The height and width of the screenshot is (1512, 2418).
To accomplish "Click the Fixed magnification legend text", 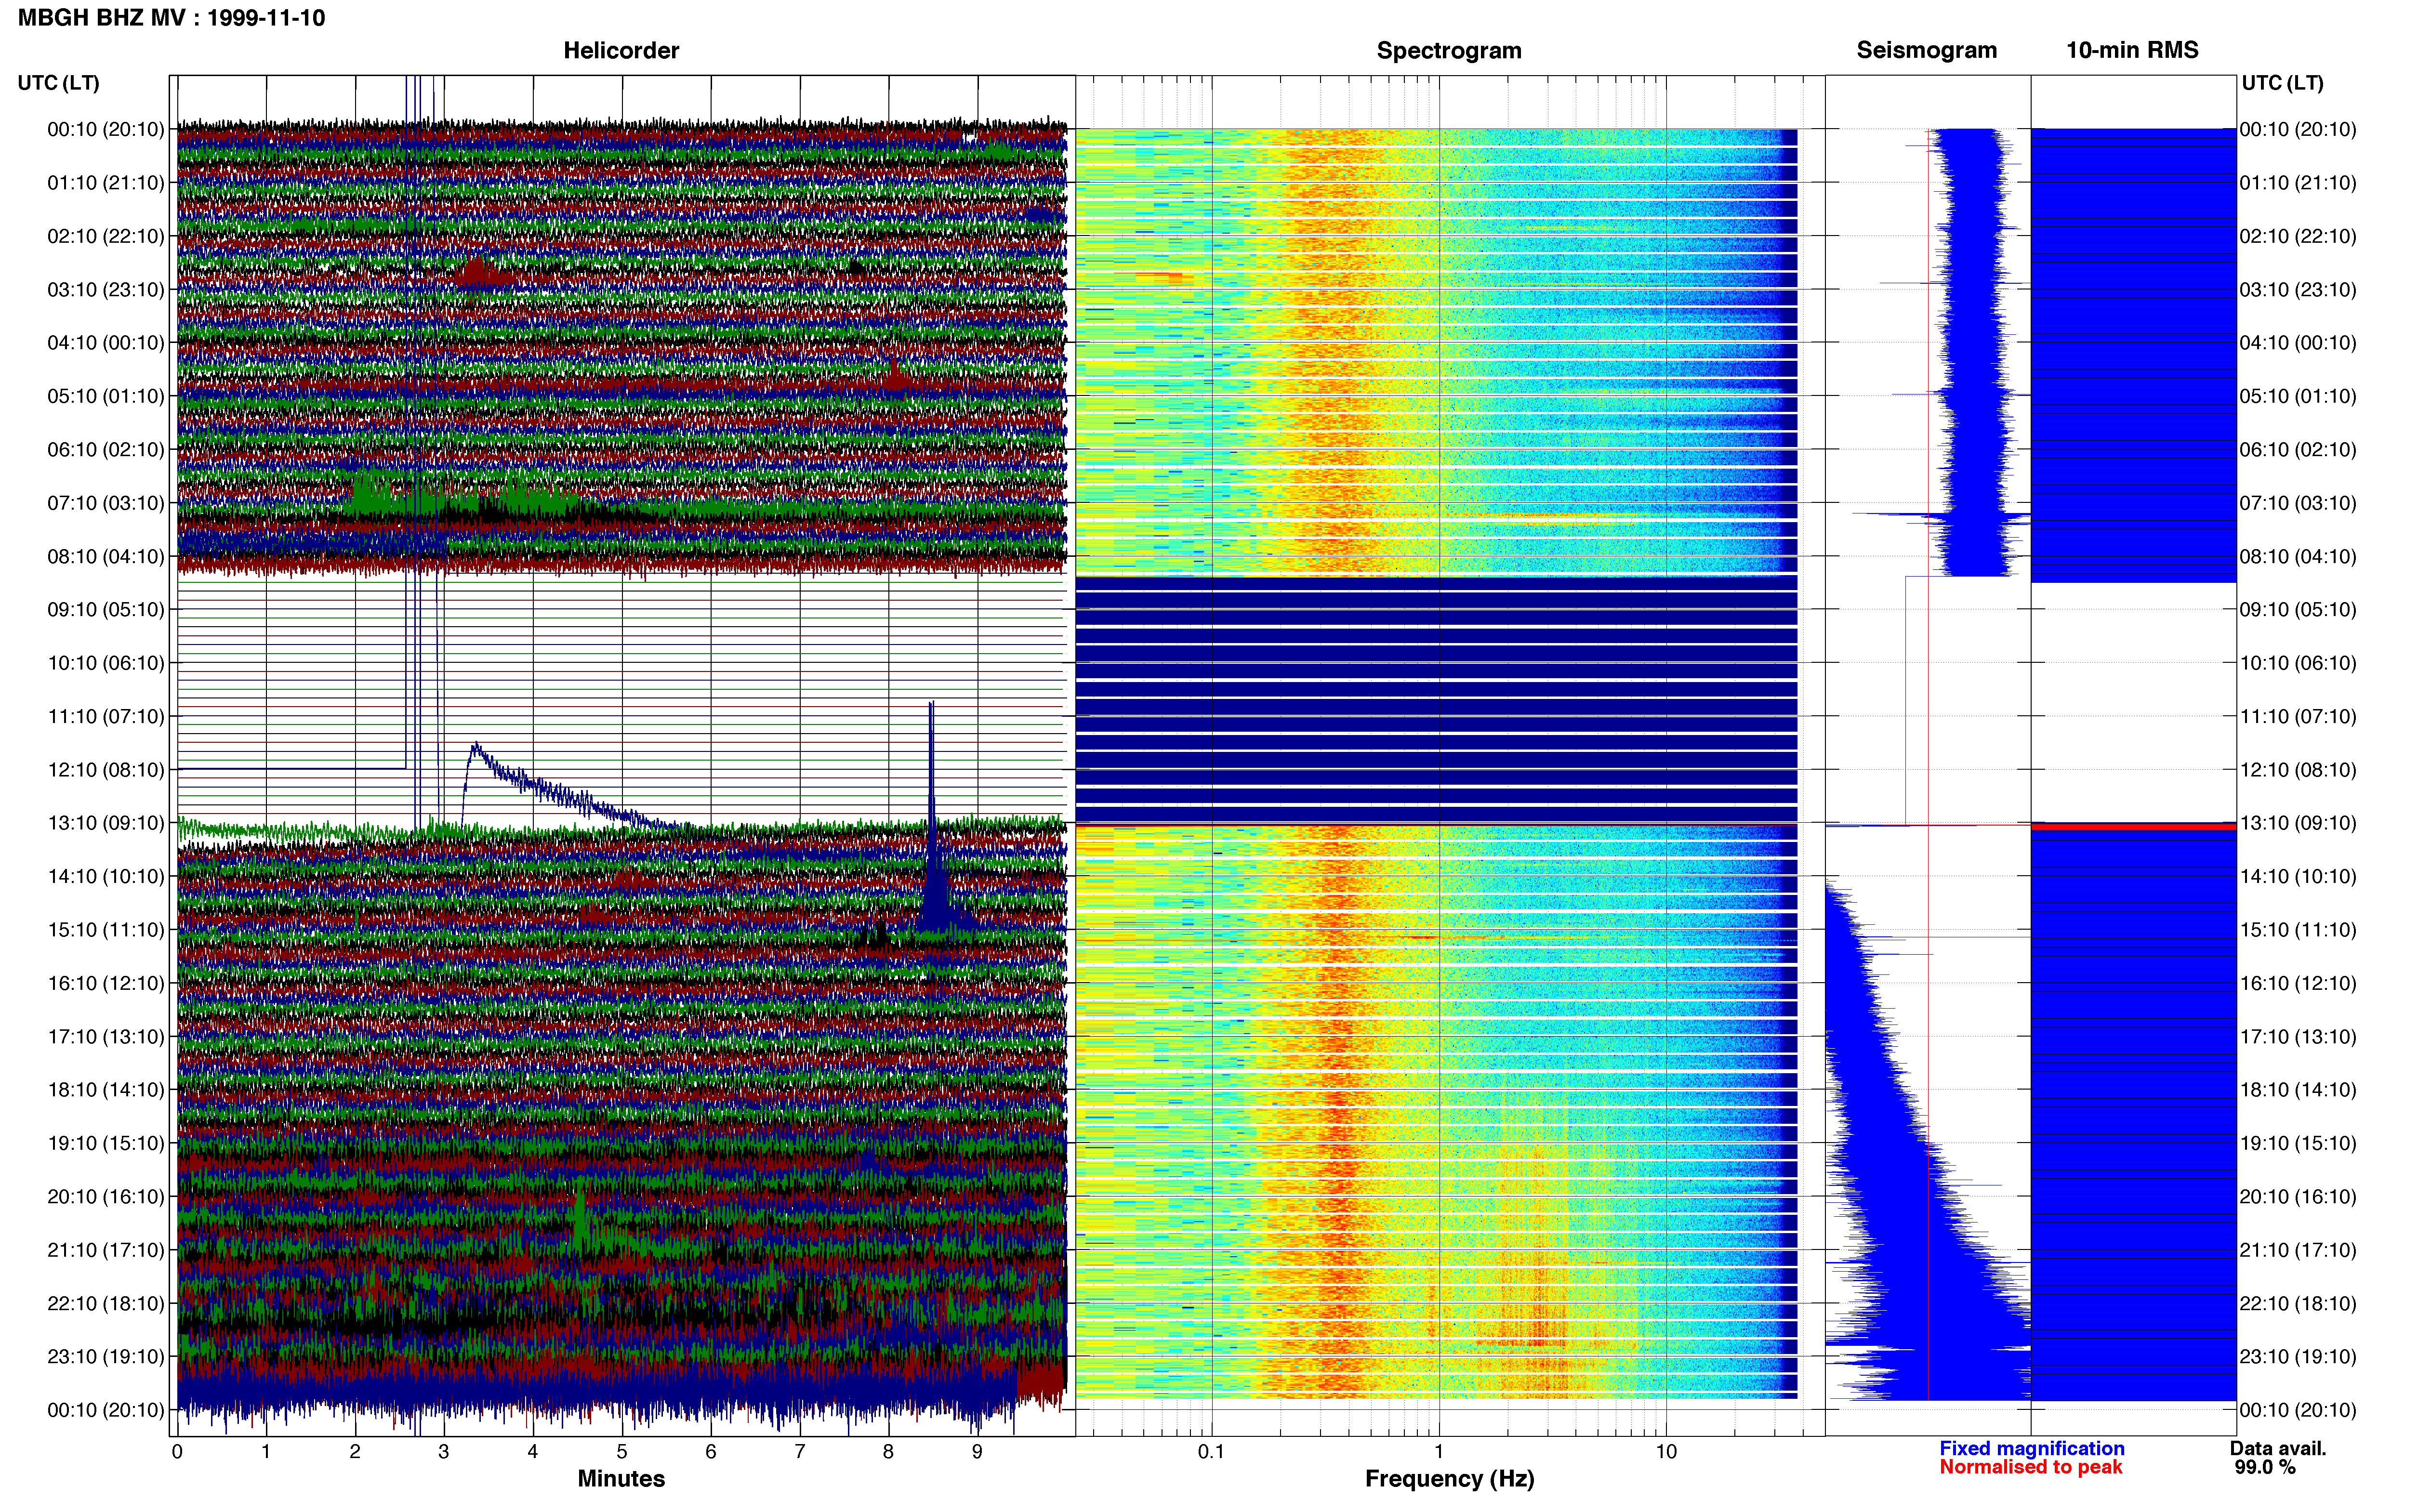I will 2031,1448.
